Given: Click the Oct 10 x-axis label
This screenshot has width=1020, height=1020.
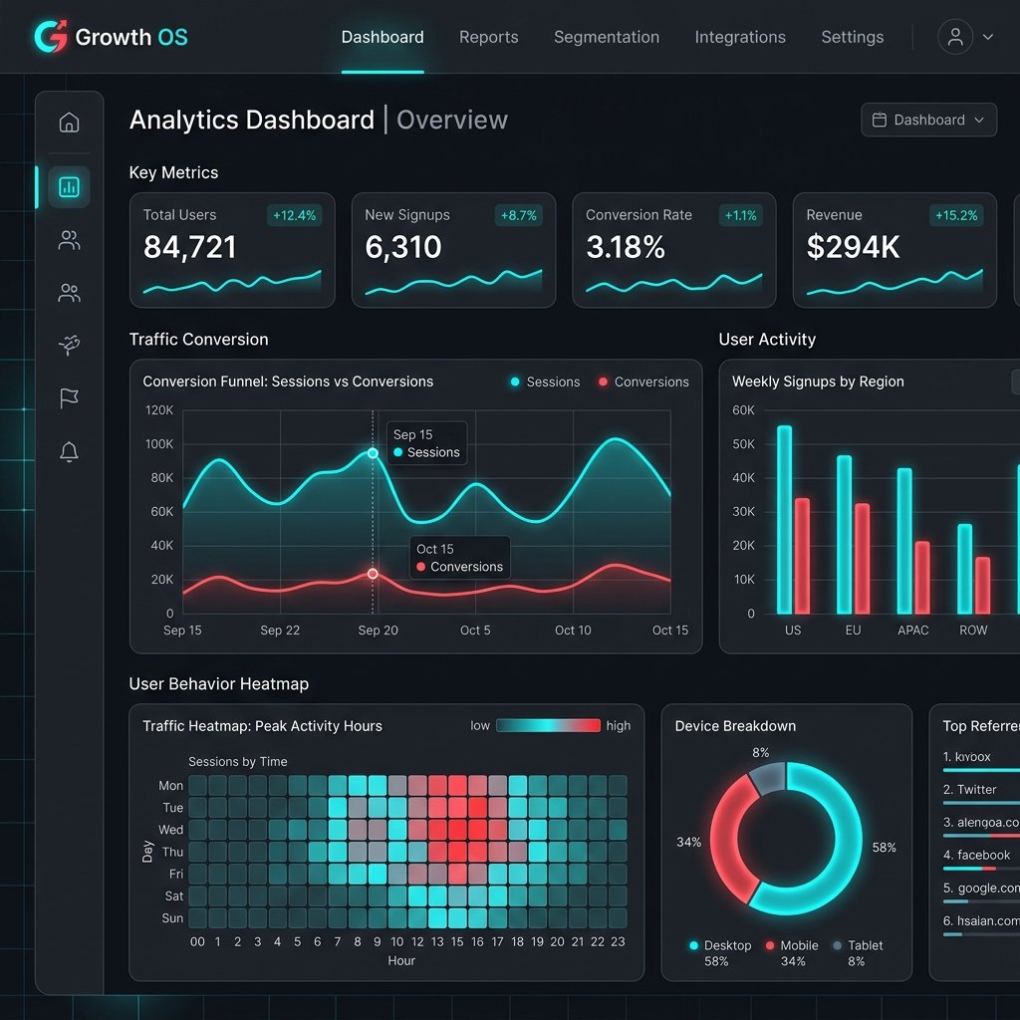Looking at the screenshot, I should pos(573,630).
